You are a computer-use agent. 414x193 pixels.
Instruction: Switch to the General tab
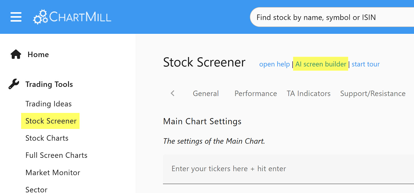206,93
